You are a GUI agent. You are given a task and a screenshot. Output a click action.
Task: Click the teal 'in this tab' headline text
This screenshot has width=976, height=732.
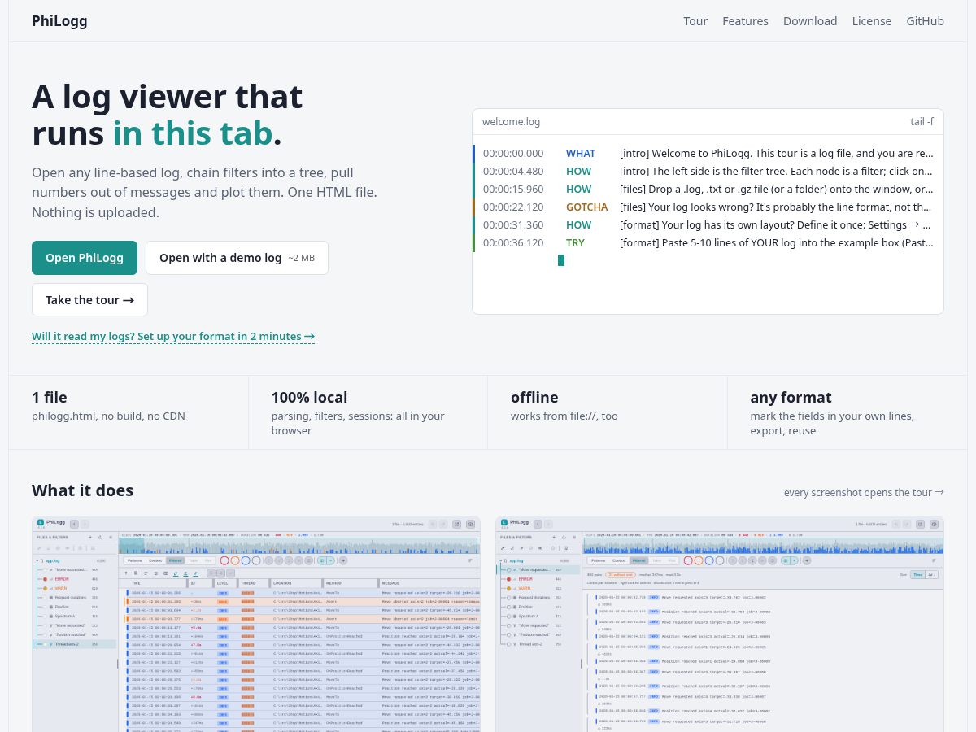pos(192,133)
